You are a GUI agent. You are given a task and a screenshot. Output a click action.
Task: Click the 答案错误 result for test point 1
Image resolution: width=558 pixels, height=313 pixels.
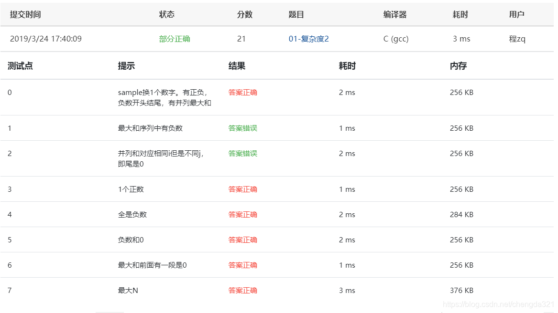[x=243, y=128]
